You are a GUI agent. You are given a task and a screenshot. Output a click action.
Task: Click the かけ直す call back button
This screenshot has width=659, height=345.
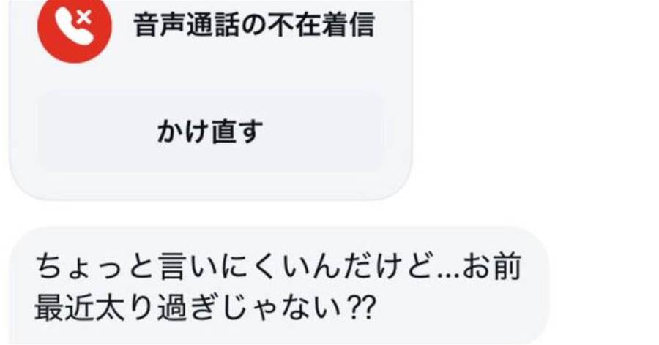tap(210, 132)
